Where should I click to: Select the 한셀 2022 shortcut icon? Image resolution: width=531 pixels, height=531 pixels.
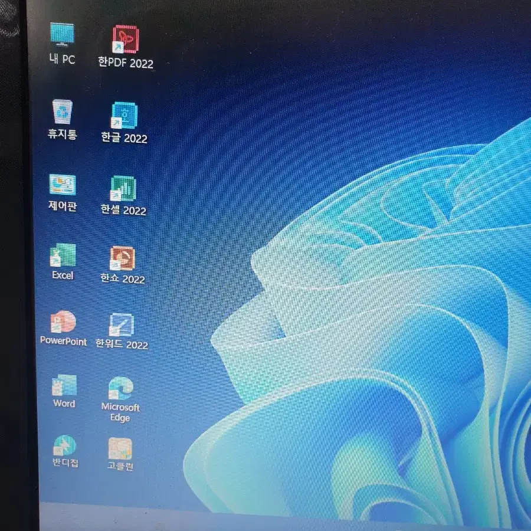pos(123,188)
